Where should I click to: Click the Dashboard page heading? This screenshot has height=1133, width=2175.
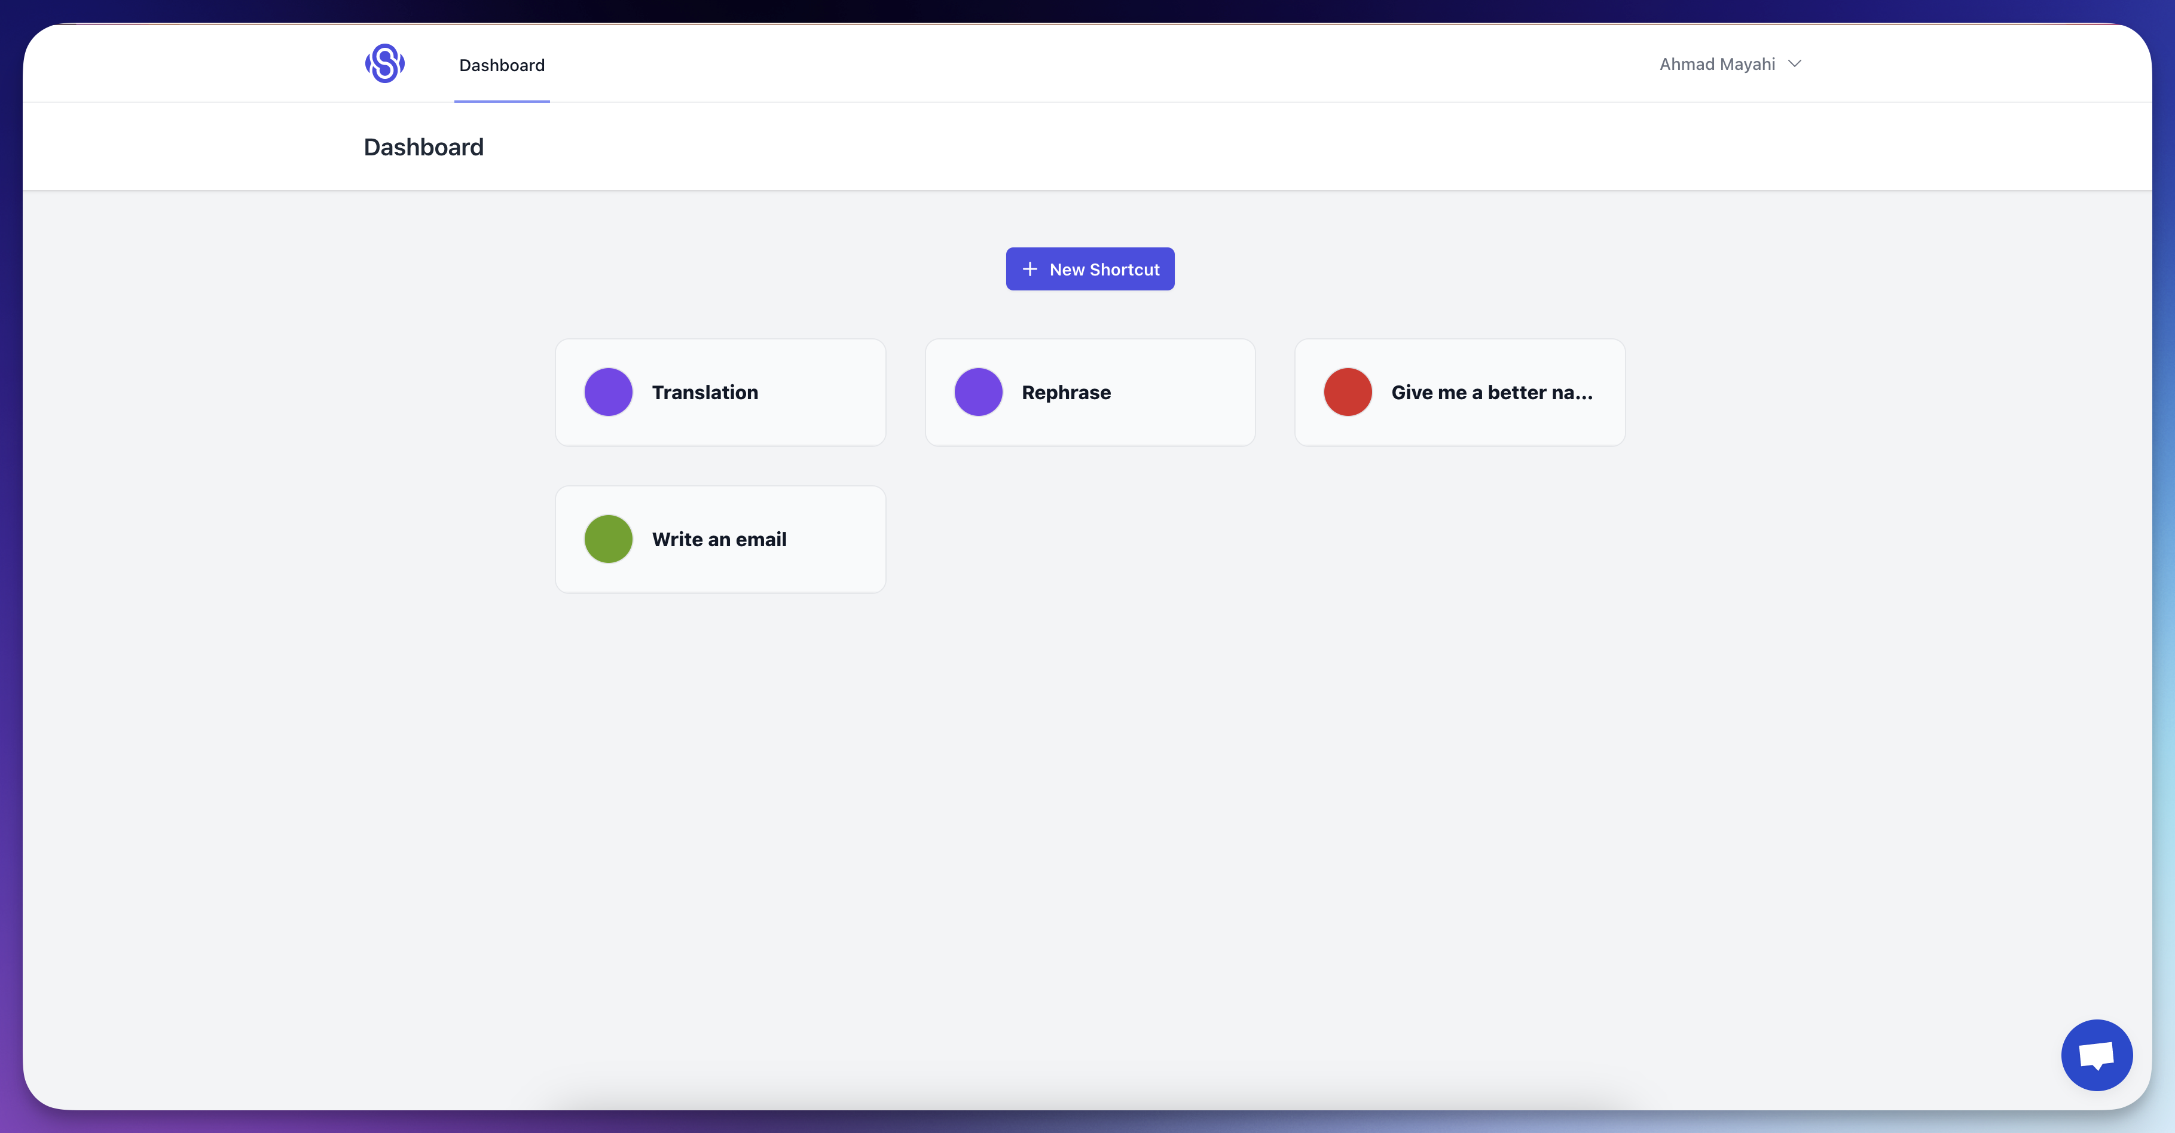click(x=423, y=147)
